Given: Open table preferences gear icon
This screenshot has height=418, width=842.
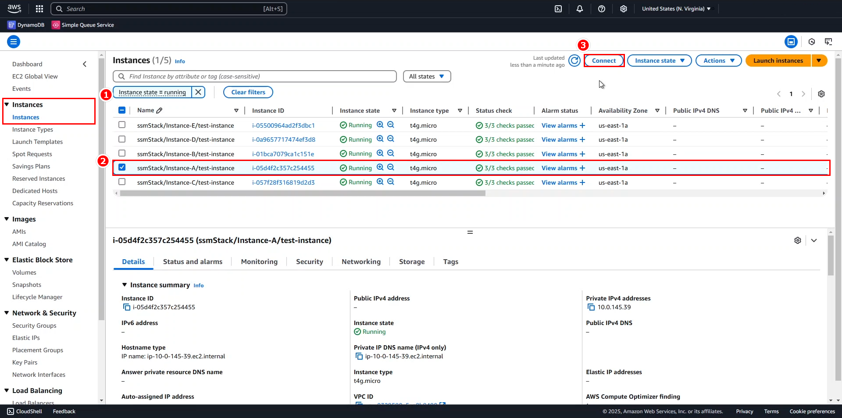Looking at the screenshot, I should coord(821,94).
